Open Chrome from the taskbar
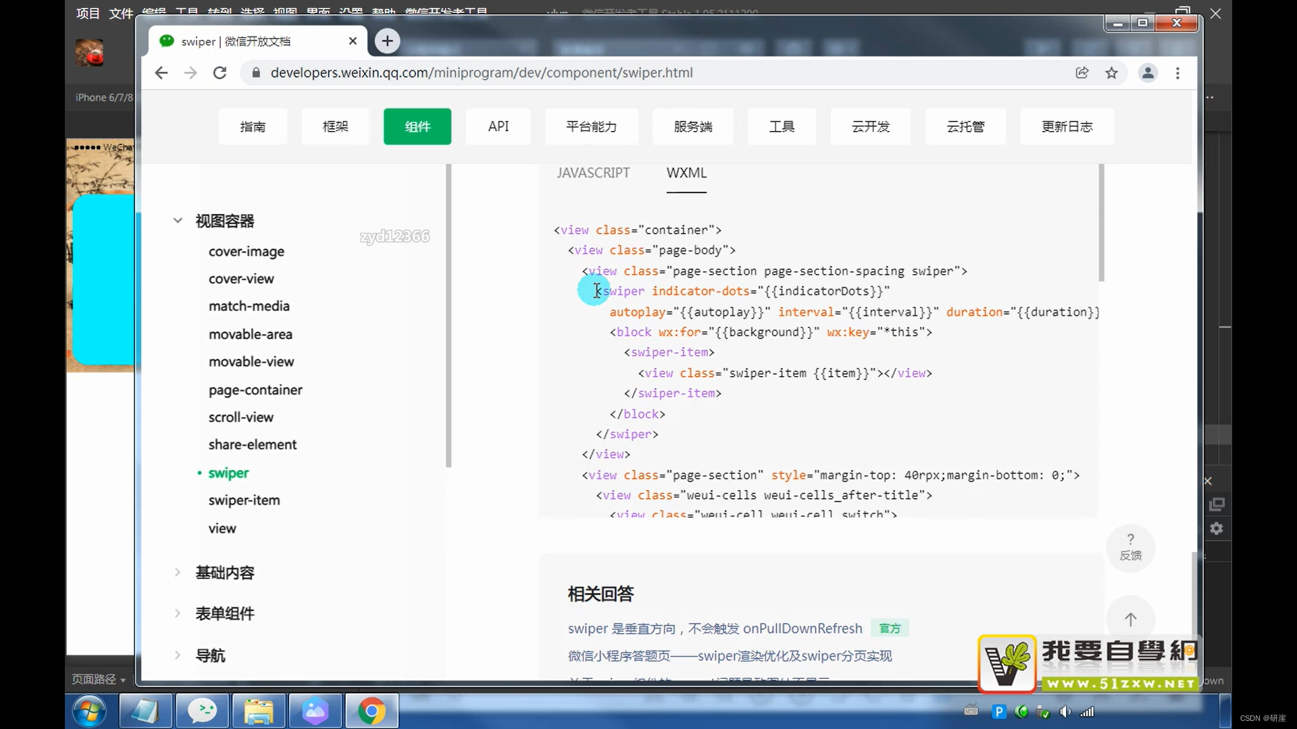The image size is (1297, 729). click(372, 711)
